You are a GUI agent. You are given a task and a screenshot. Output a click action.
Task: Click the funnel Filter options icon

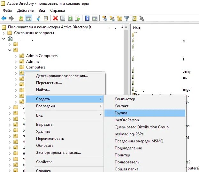[126, 18]
